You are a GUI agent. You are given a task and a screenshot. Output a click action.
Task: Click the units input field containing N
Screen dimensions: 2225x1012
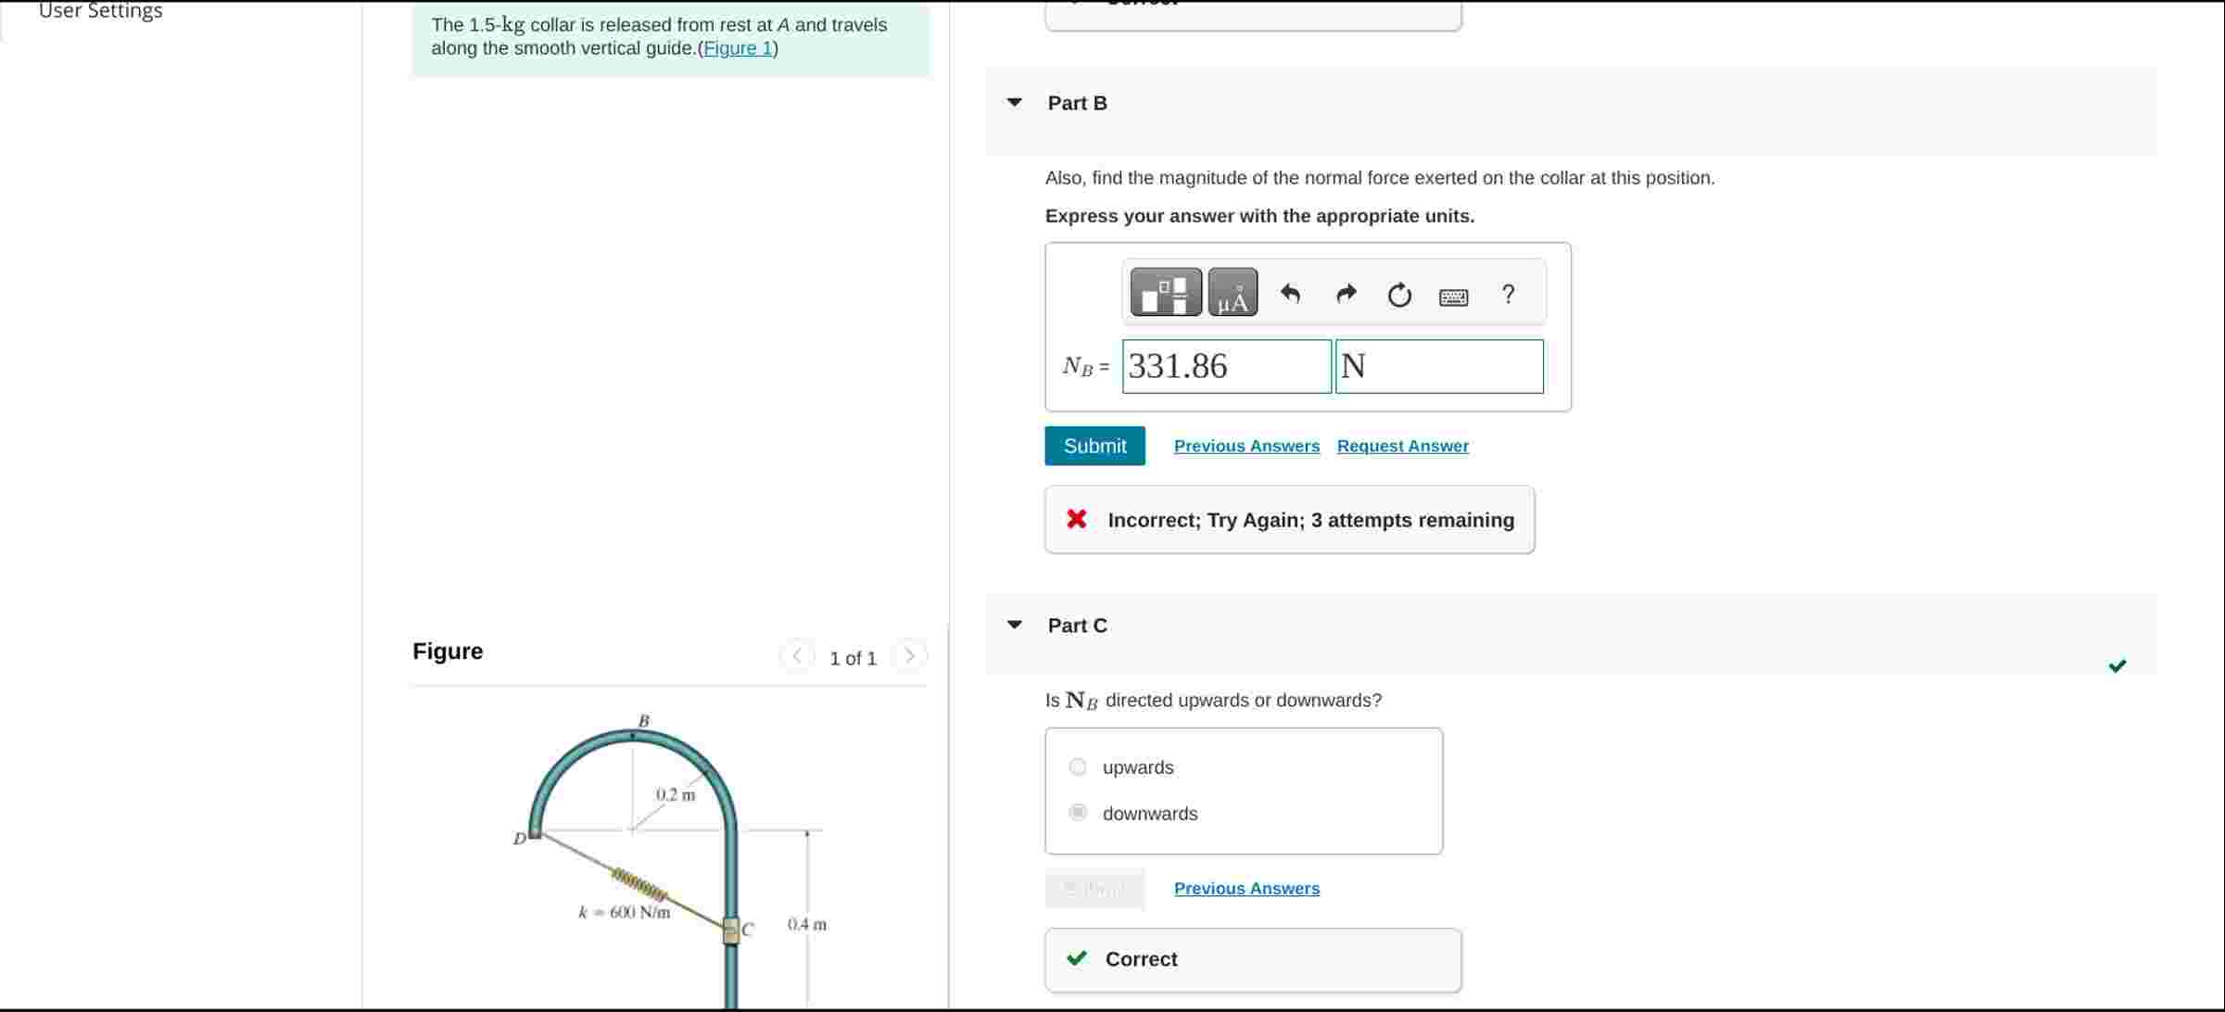point(1439,367)
